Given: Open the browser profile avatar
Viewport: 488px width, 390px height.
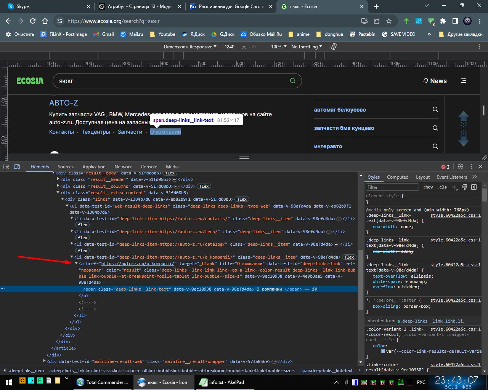Looking at the screenshot, I should [467, 21].
